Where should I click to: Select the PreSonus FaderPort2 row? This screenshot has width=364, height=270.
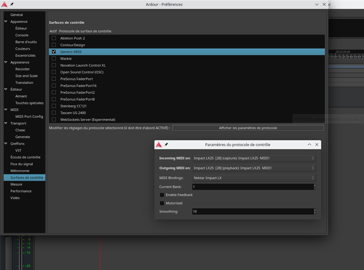click(x=187, y=92)
